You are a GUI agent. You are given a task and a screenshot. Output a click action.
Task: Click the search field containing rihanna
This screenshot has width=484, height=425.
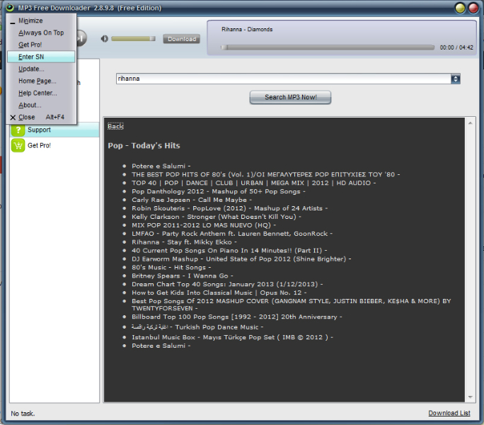(283, 79)
